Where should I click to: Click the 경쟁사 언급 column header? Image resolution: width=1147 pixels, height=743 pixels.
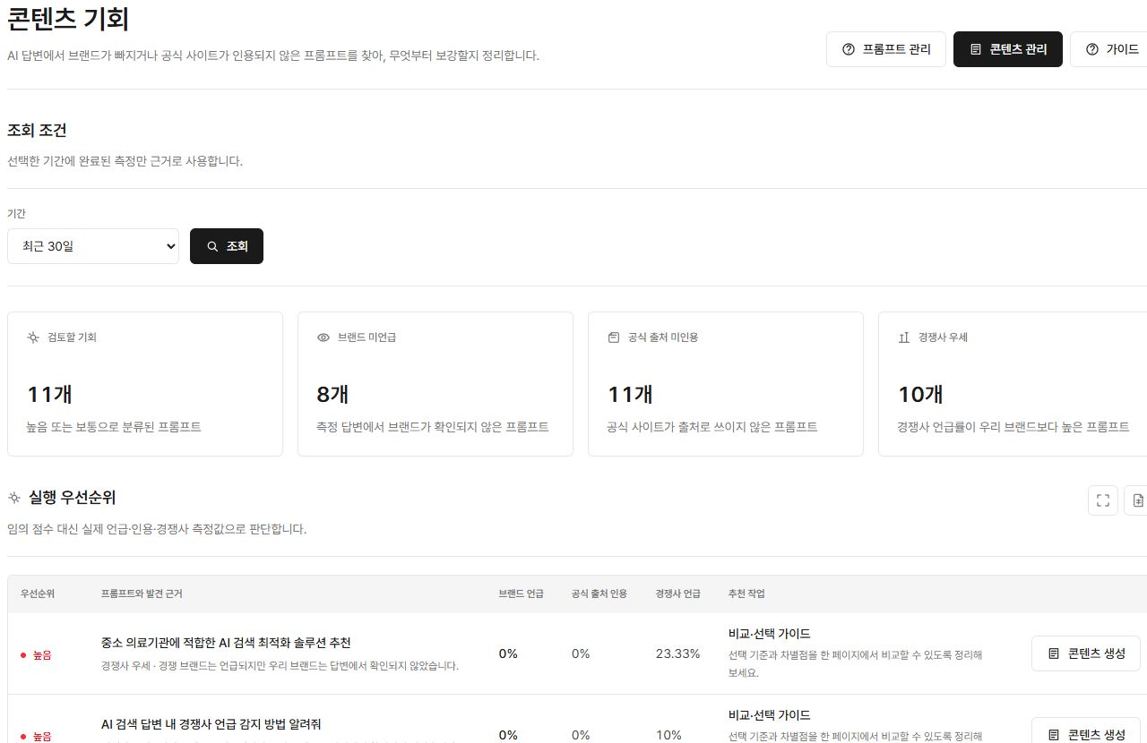[x=678, y=594]
